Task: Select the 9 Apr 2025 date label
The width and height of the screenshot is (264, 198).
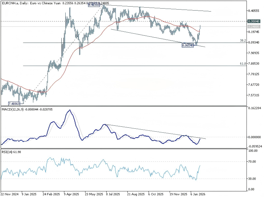Action: pyautogui.click(x=71, y=194)
